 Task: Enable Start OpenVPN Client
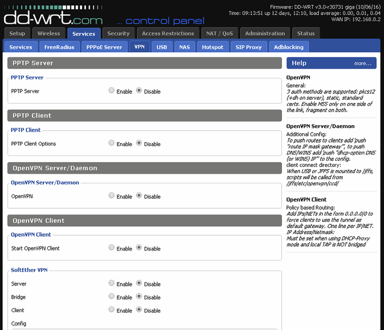111,248
